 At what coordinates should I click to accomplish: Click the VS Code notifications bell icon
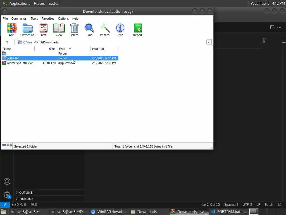[280, 205]
